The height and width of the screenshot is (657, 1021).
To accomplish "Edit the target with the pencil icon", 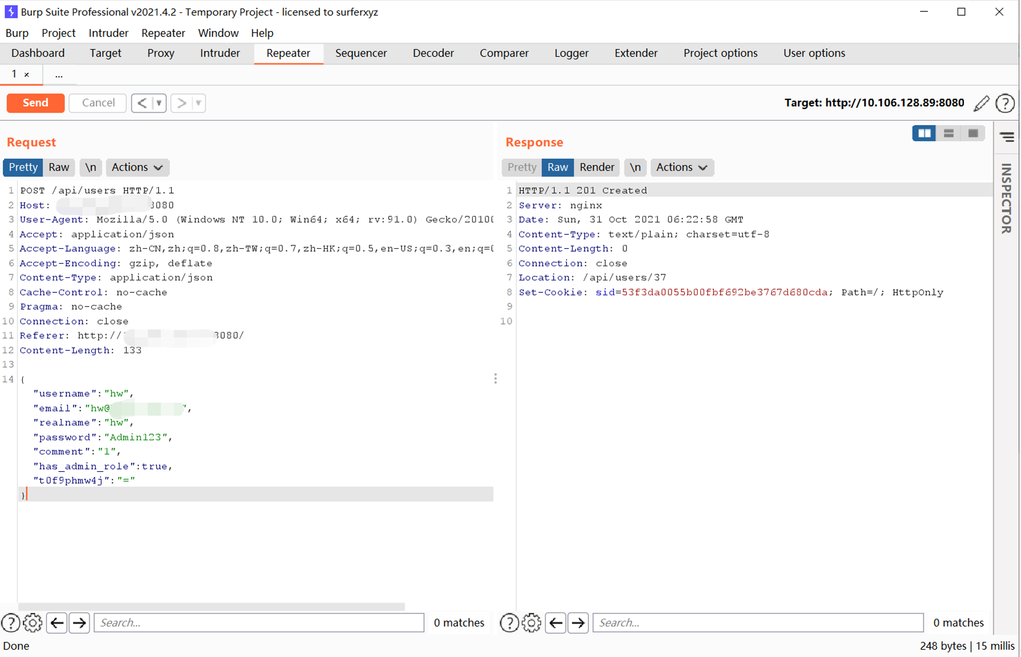I will coord(981,103).
